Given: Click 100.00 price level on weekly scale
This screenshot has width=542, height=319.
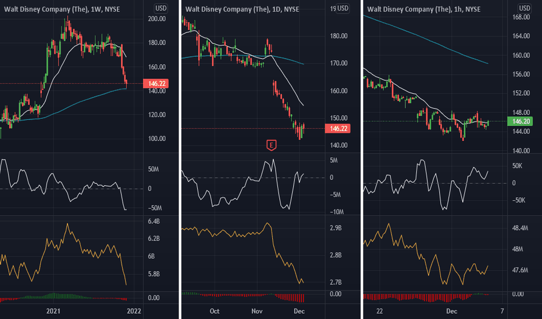Looking at the screenshot, I should [156, 139].
